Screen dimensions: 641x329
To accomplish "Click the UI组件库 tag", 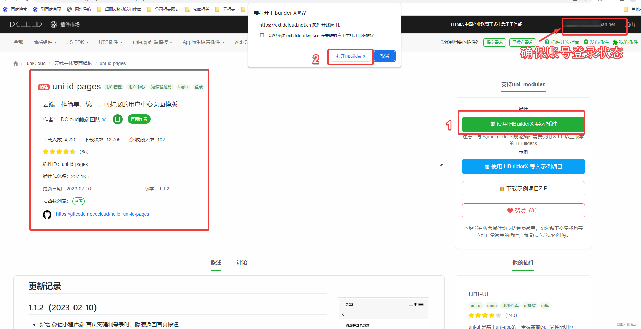I will click(510, 306).
